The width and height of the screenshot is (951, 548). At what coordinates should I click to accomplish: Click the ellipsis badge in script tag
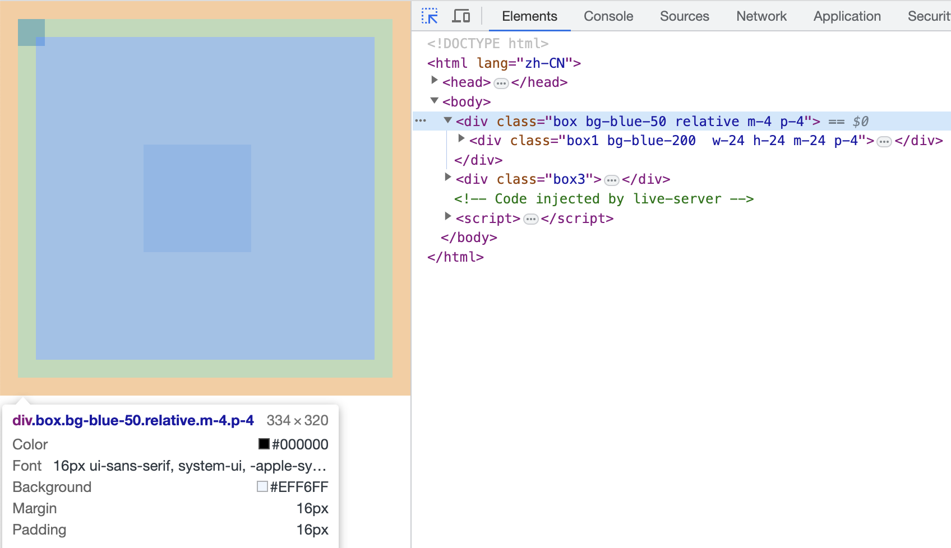(x=530, y=219)
